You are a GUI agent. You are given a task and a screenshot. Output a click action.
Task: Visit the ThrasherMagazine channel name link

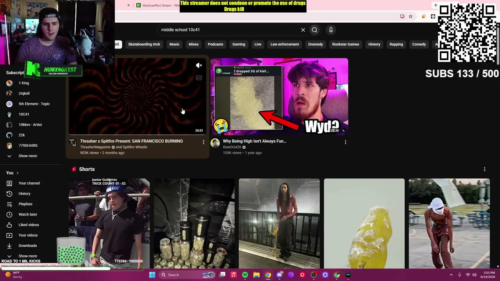coord(95,147)
